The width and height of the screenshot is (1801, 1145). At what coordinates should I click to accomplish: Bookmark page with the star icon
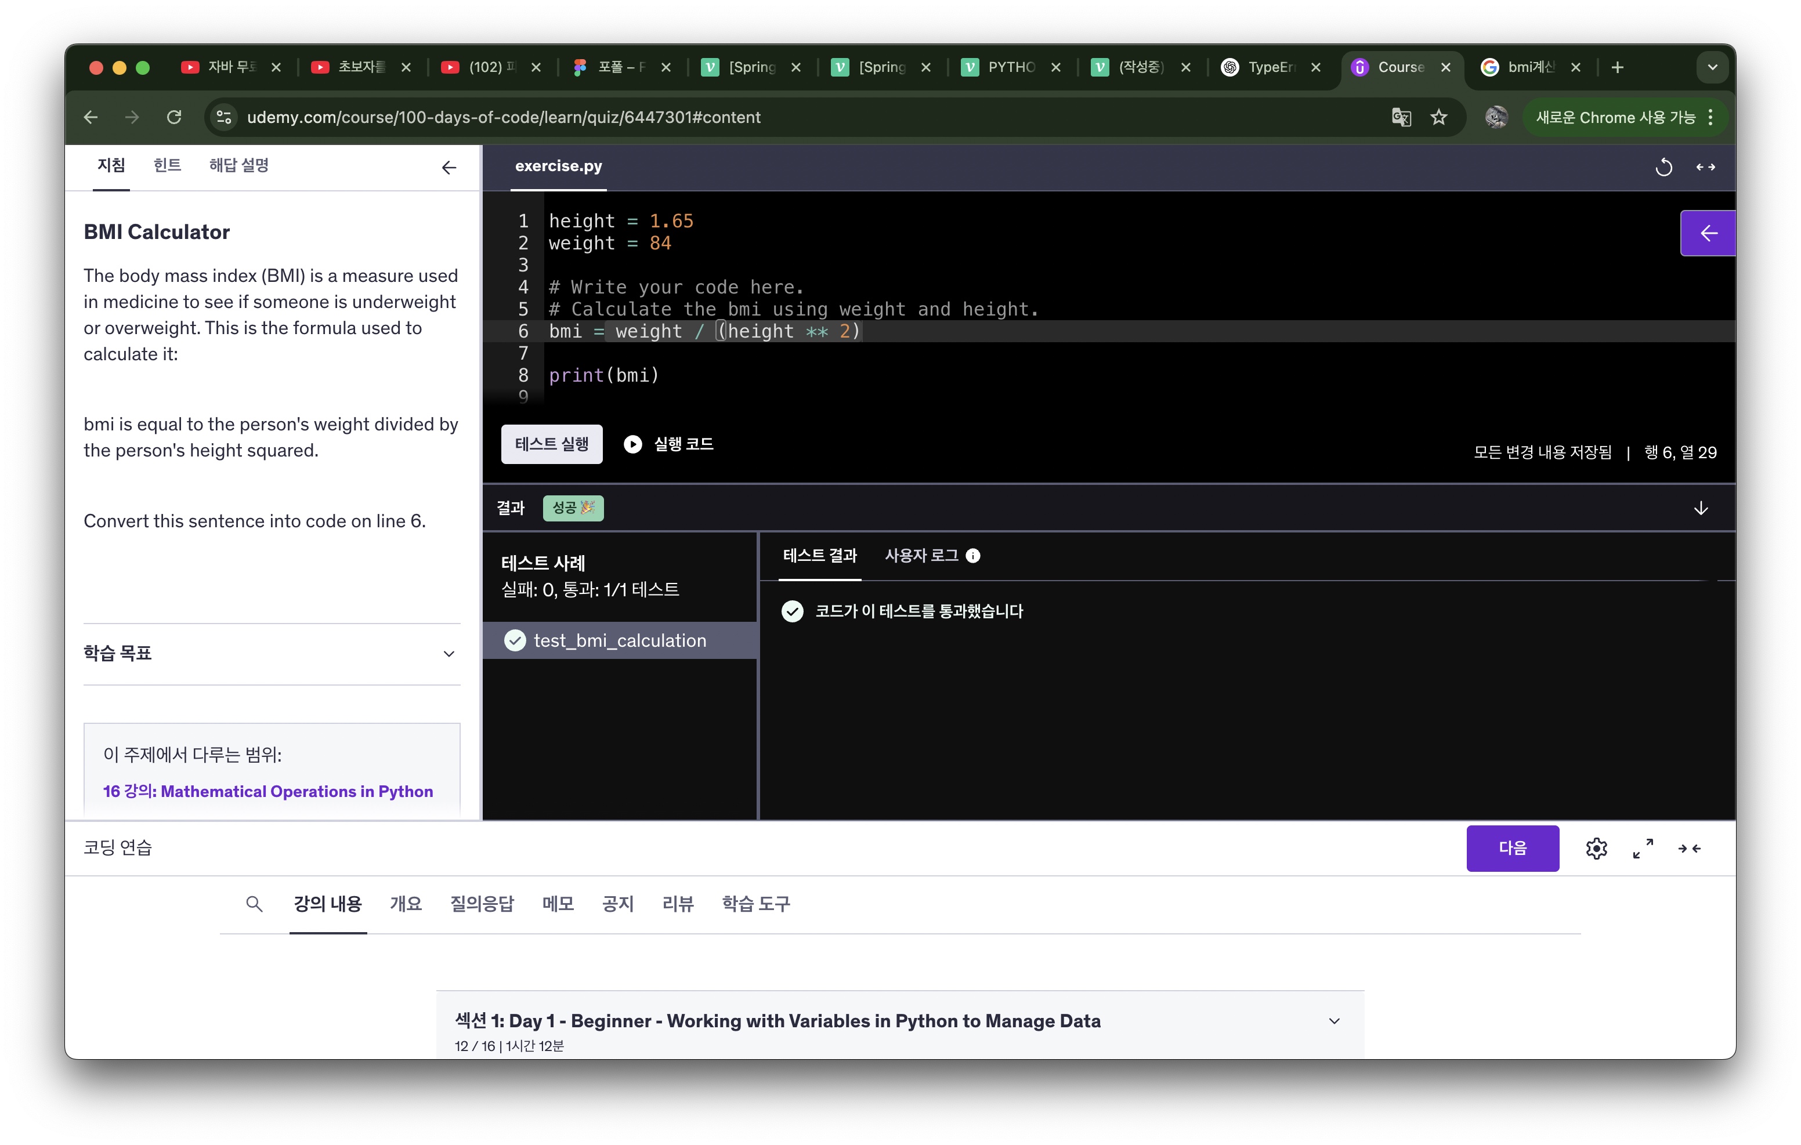tap(1439, 117)
